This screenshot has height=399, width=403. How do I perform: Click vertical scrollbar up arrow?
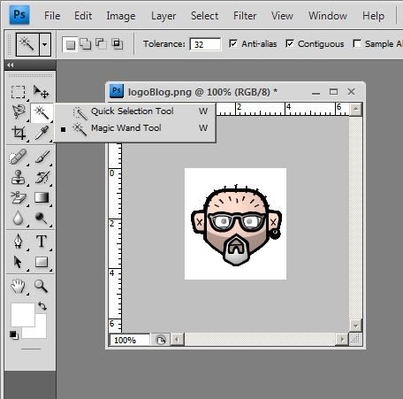click(x=355, y=110)
